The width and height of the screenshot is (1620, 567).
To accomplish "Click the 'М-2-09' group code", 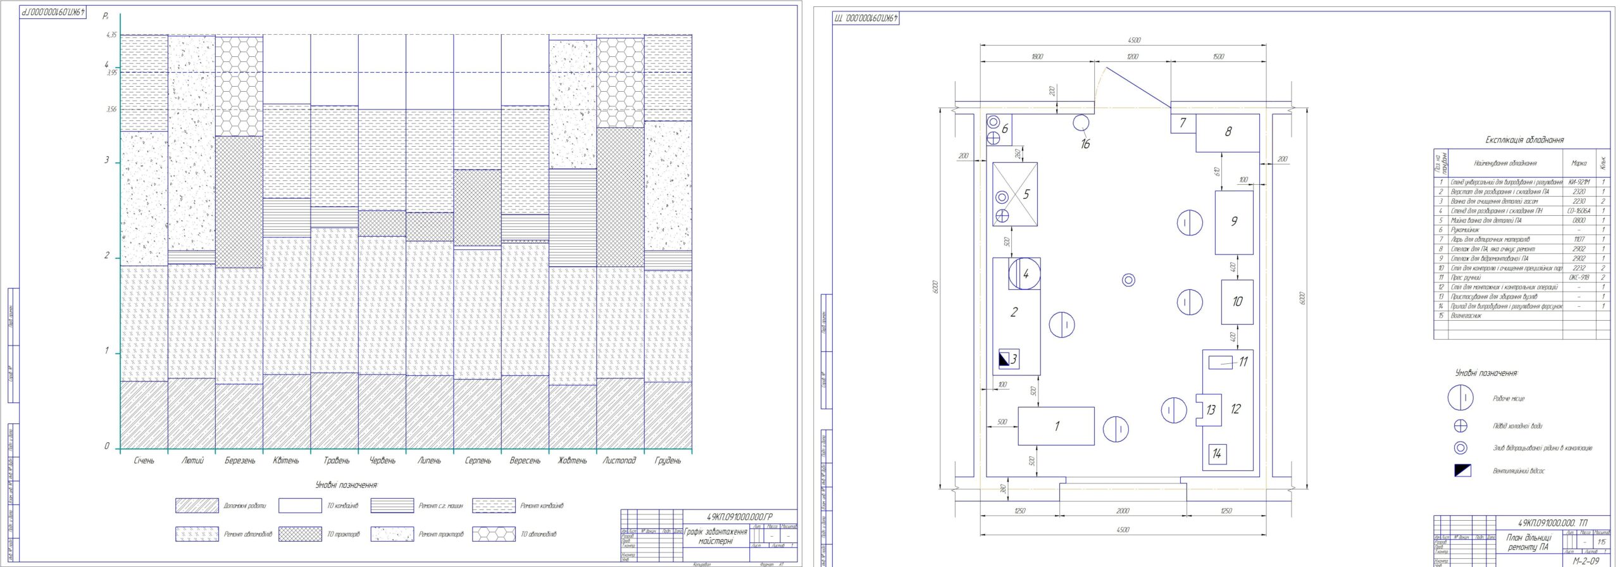I will [x=1586, y=561].
